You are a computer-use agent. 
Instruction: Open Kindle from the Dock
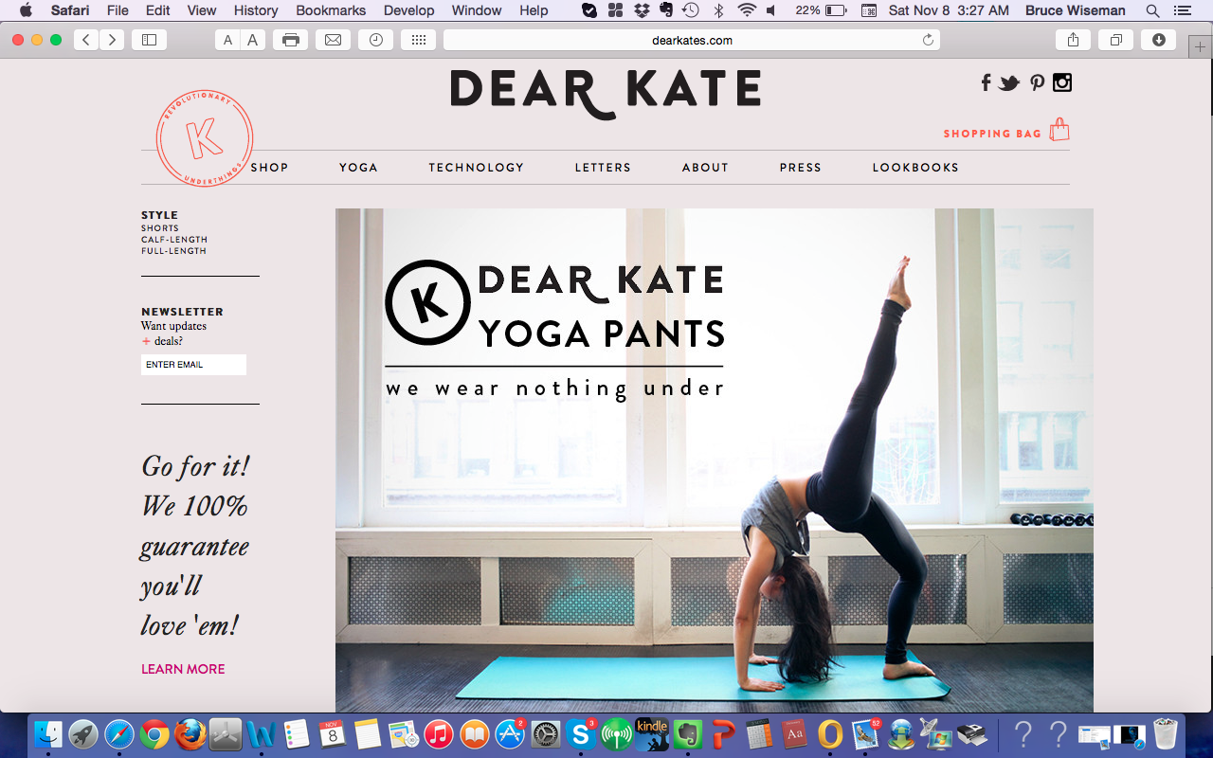pyautogui.click(x=651, y=734)
